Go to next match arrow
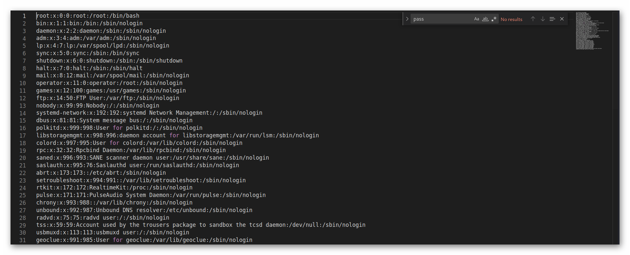 (x=543, y=19)
